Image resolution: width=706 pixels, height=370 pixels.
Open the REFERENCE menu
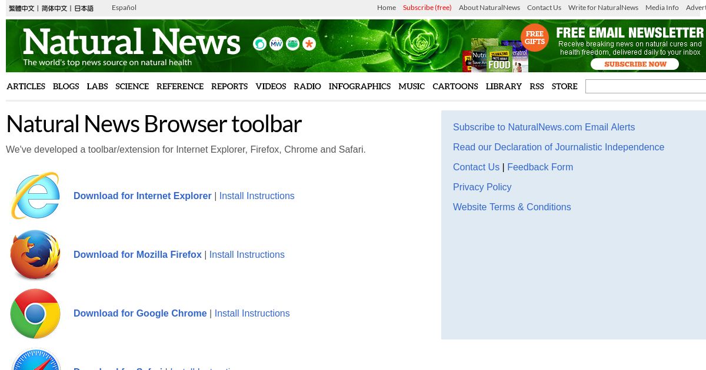tap(180, 86)
